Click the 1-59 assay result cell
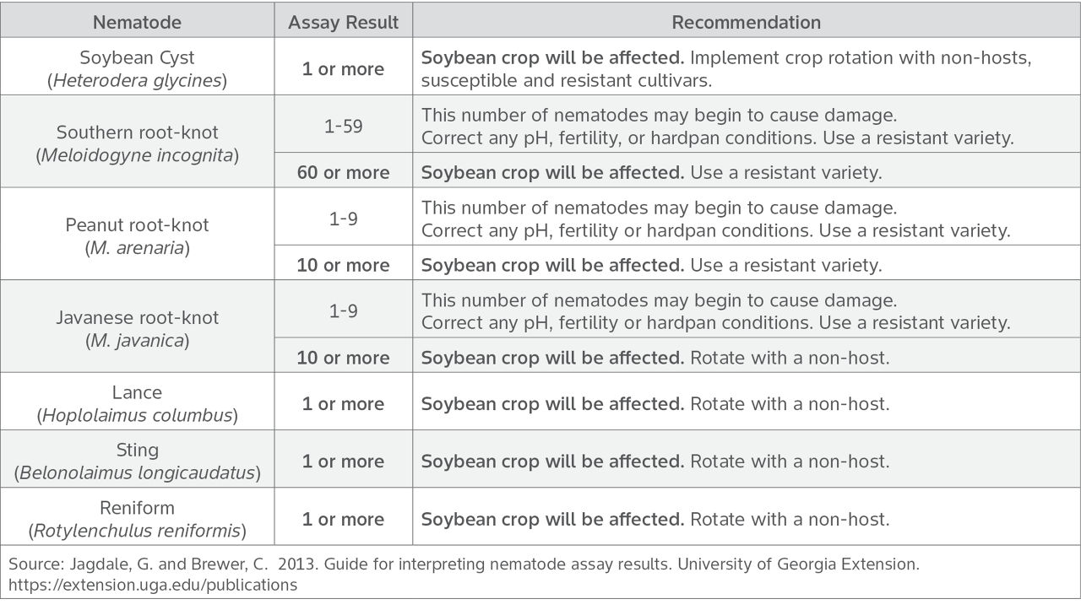This screenshot has height=610, width=1081. pyautogui.click(x=343, y=127)
